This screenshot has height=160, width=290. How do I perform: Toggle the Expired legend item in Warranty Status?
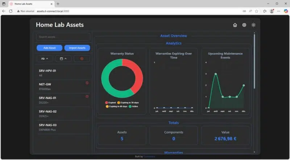pyautogui.click(x=111, y=103)
